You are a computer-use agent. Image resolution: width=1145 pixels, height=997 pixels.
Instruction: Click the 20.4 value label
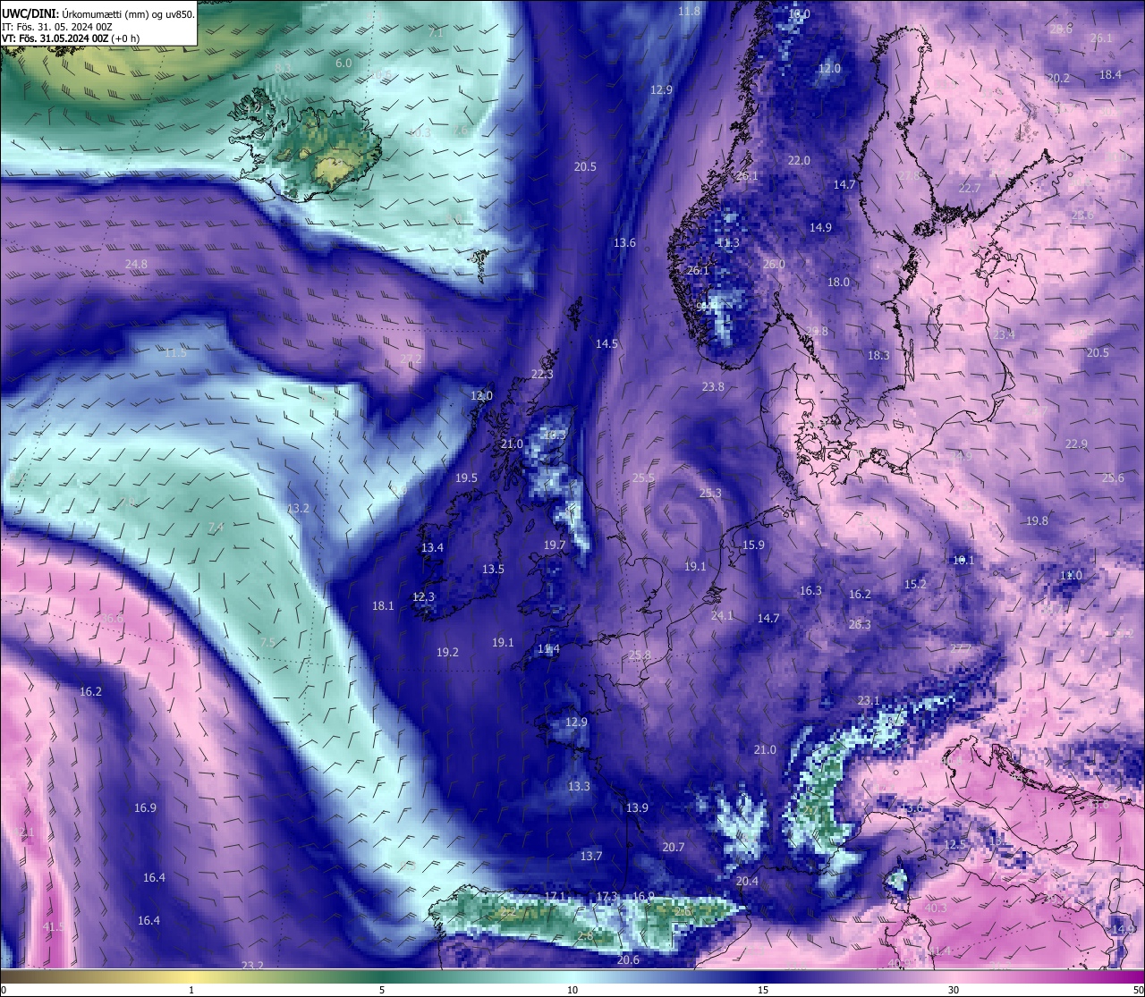click(747, 881)
